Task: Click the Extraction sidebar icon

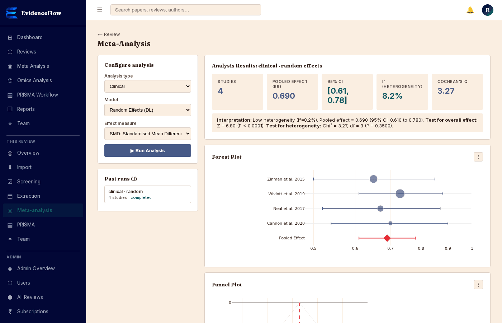Action: tap(10, 196)
